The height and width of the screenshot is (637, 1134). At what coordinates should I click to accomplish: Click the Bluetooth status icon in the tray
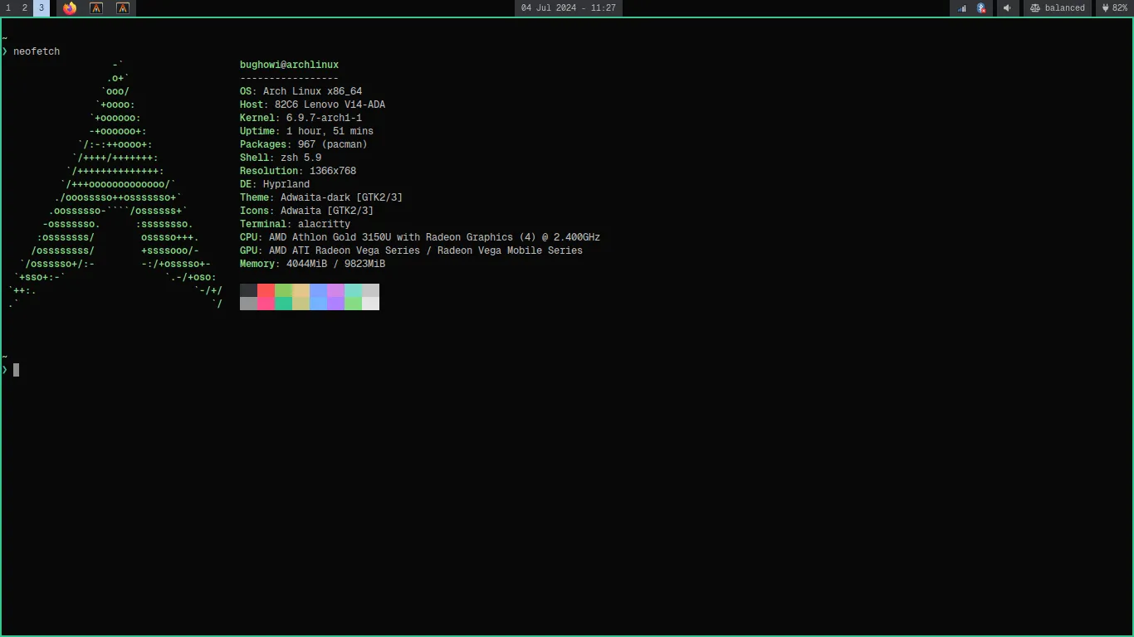(x=981, y=8)
